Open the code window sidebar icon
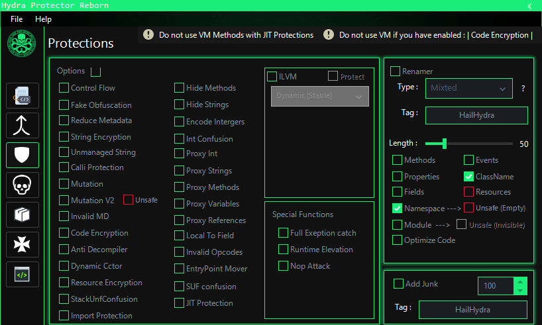The height and width of the screenshot is (325, 542). pos(23,274)
